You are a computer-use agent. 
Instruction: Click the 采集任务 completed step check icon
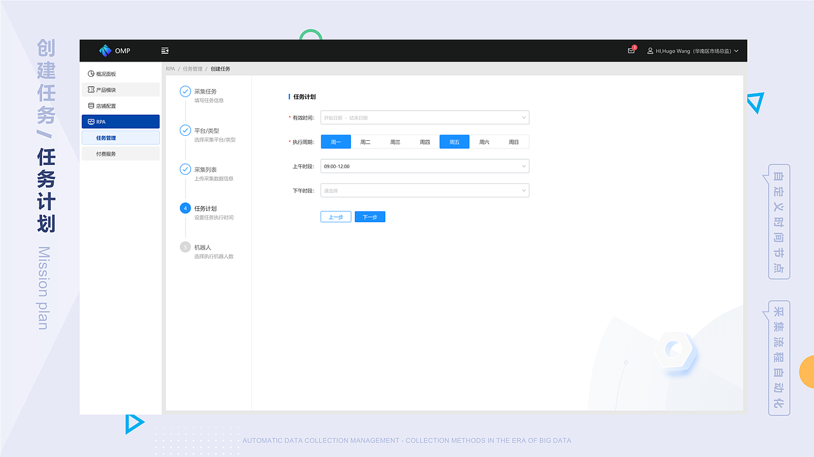pos(185,91)
